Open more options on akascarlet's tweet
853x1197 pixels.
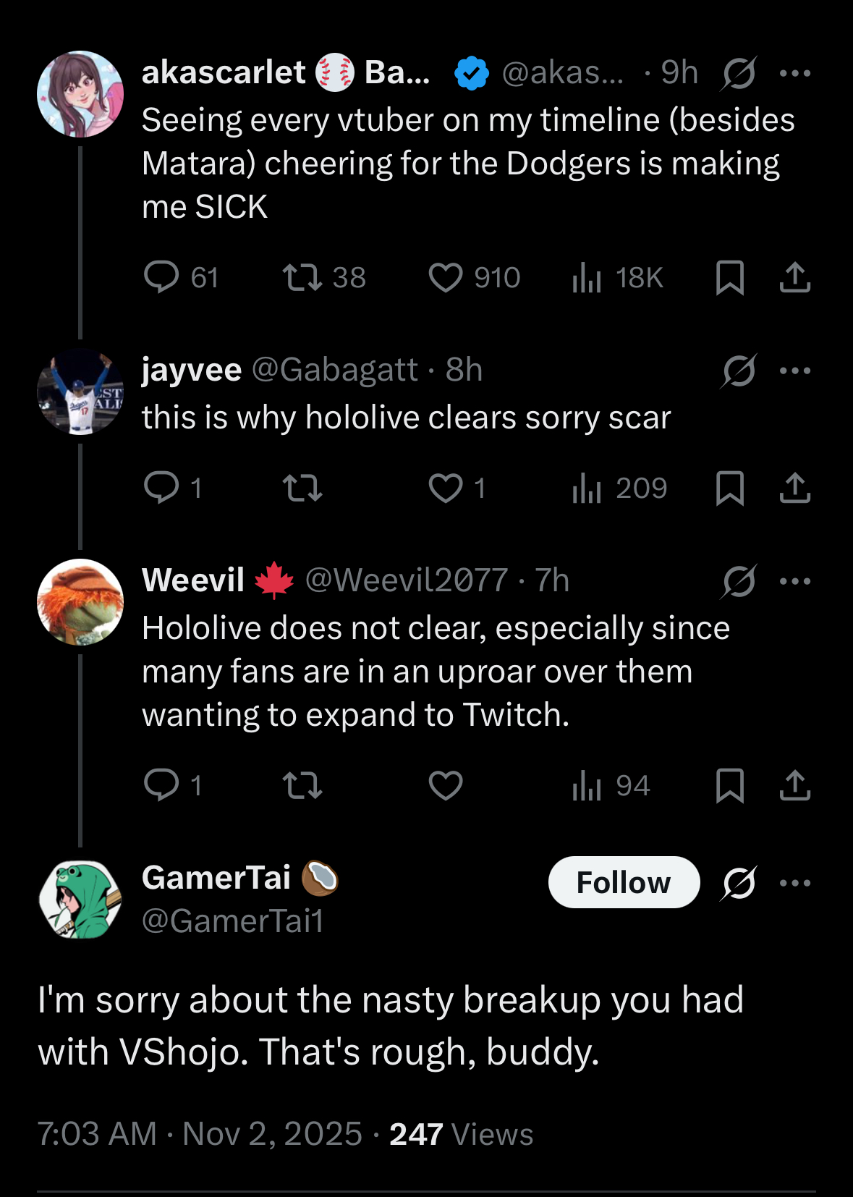tap(794, 73)
